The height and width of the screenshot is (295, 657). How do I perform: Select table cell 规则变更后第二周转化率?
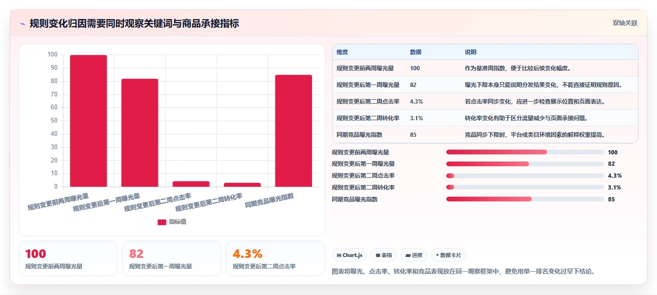tap(368, 118)
